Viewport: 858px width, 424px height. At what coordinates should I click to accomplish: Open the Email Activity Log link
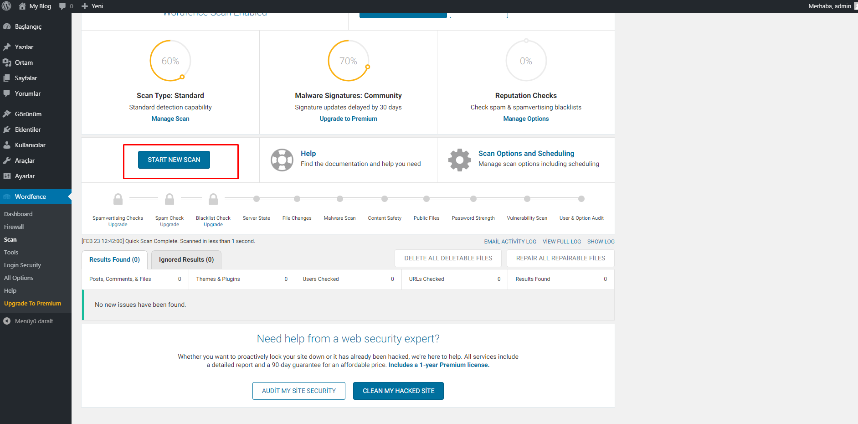pyautogui.click(x=510, y=242)
